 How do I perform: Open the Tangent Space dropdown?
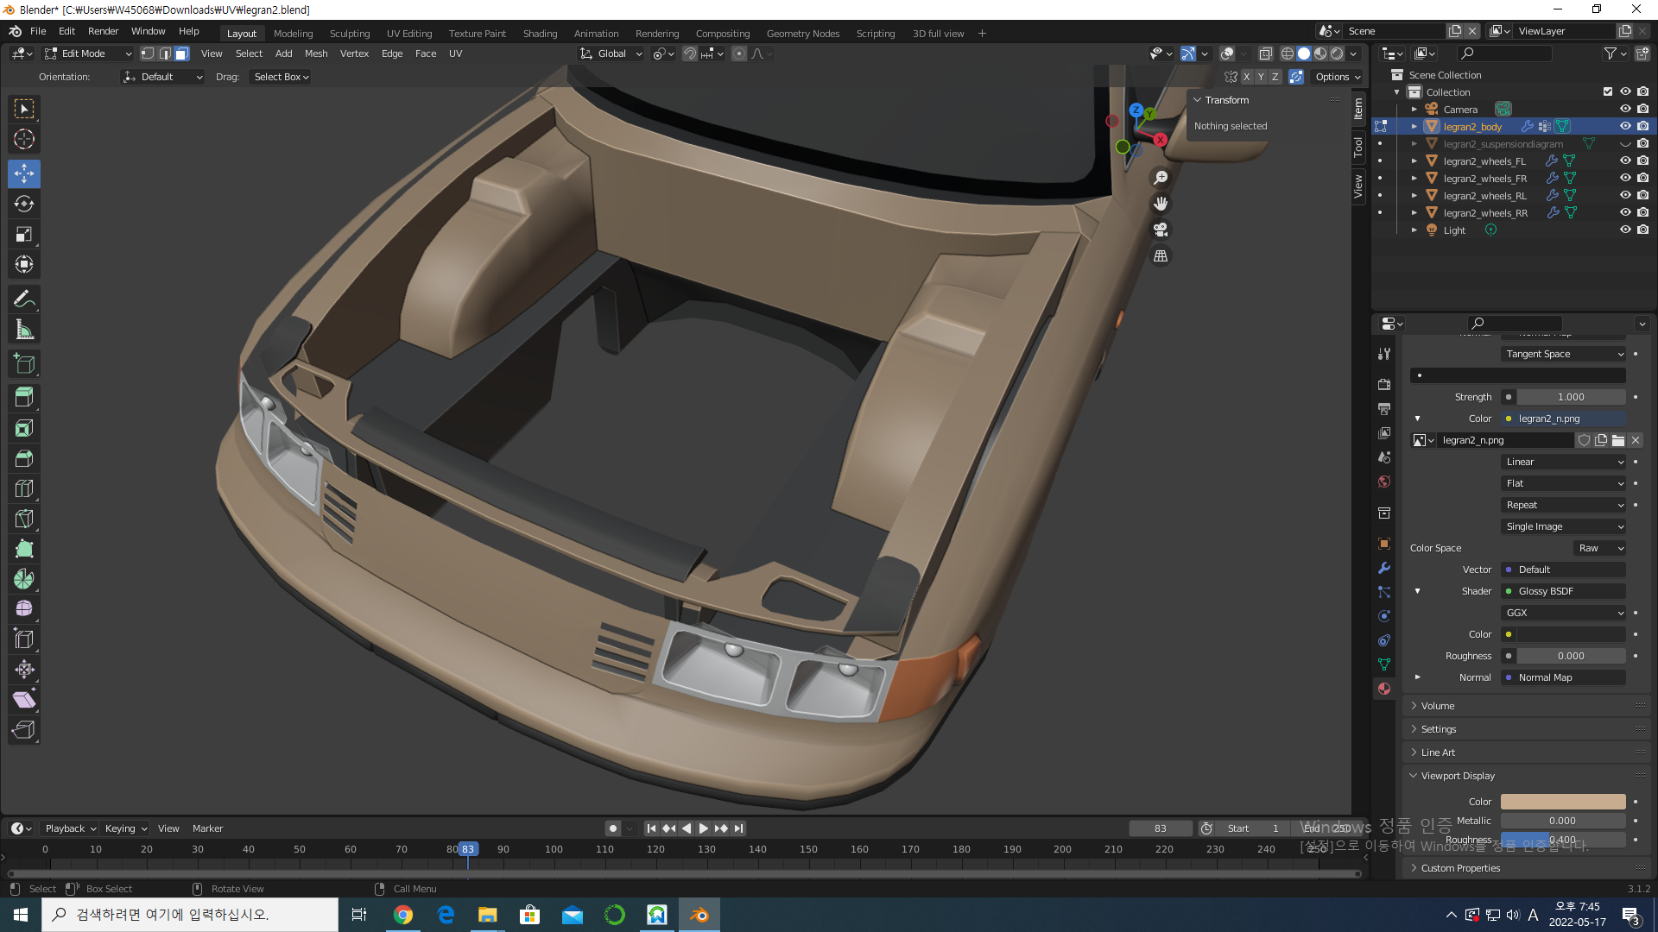1563,354
